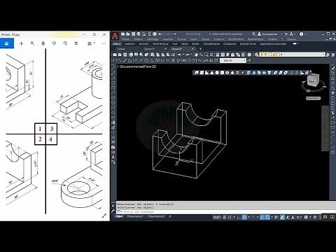Click the zoom magnifier in Photos toolbar

[x=32, y=43]
